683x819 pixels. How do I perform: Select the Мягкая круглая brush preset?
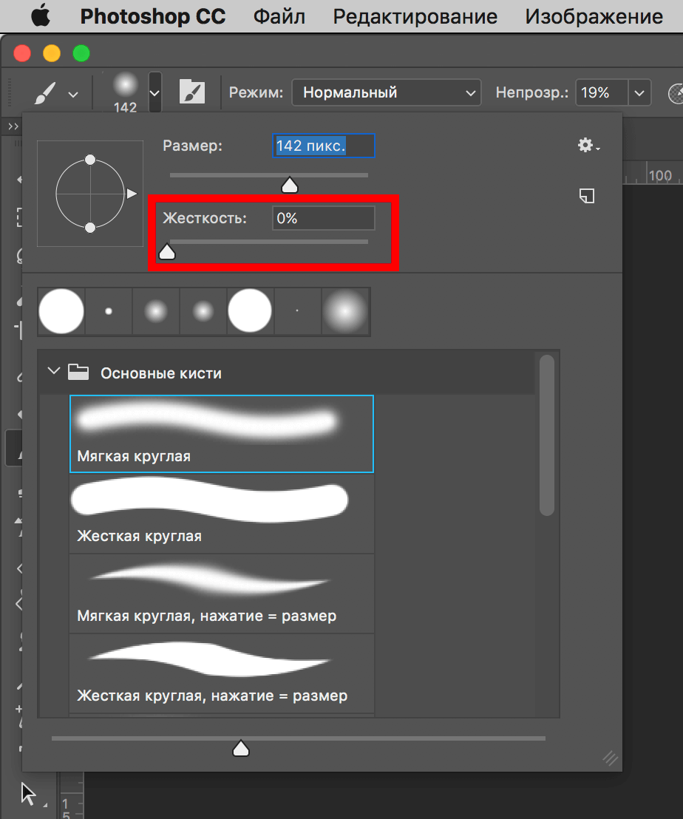(x=222, y=434)
